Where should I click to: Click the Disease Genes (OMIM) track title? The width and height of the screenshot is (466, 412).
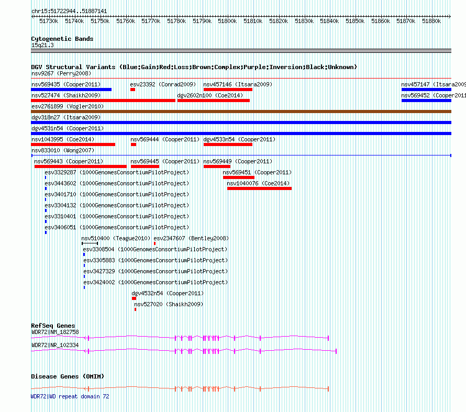click(x=68, y=376)
